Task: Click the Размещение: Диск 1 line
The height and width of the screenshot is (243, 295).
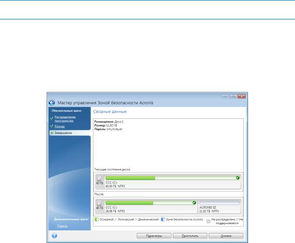Action: [109, 122]
